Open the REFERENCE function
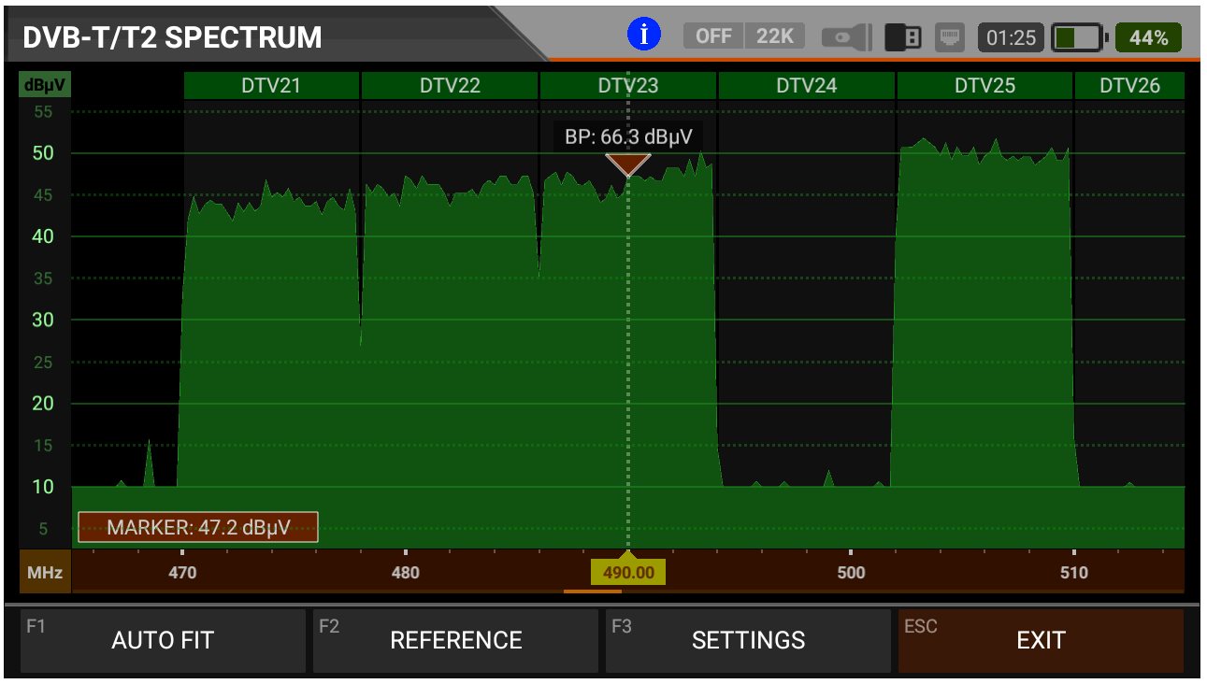 click(455, 640)
